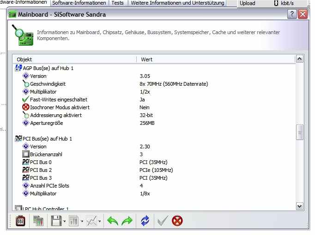Click the PCI bus section icon

(x=18, y=139)
